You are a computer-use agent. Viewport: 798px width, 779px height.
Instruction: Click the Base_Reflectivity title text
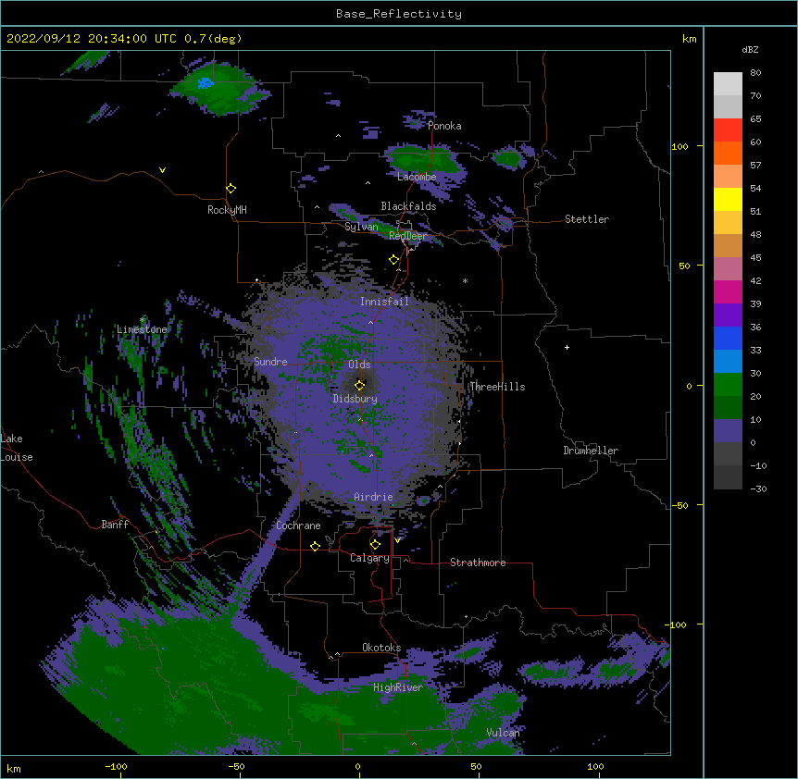click(x=399, y=14)
